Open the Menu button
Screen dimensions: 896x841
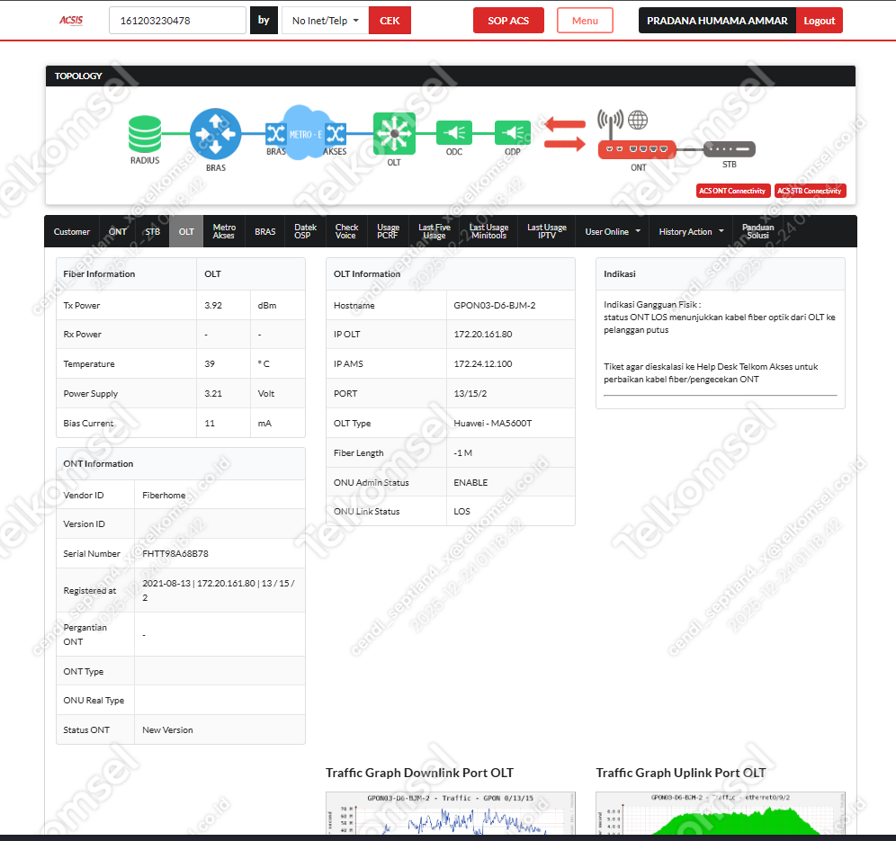(585, 21)
